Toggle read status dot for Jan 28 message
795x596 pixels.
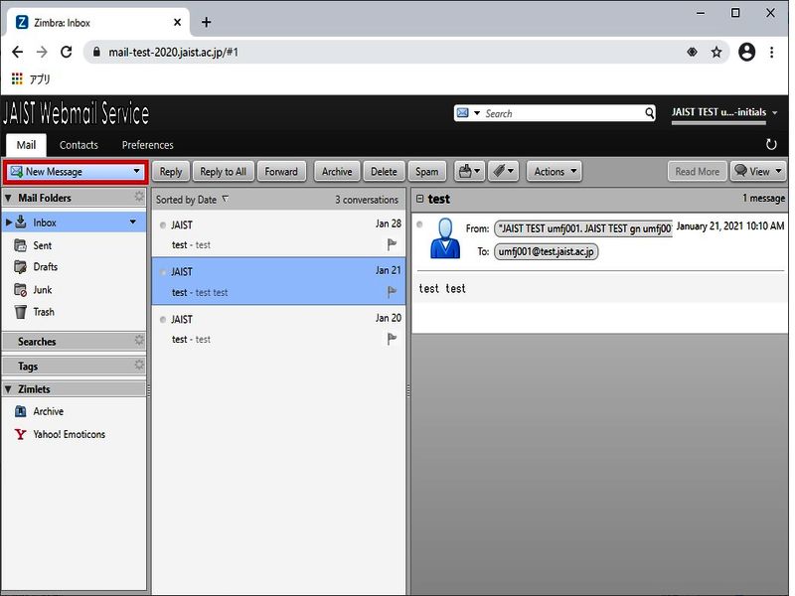163,225
